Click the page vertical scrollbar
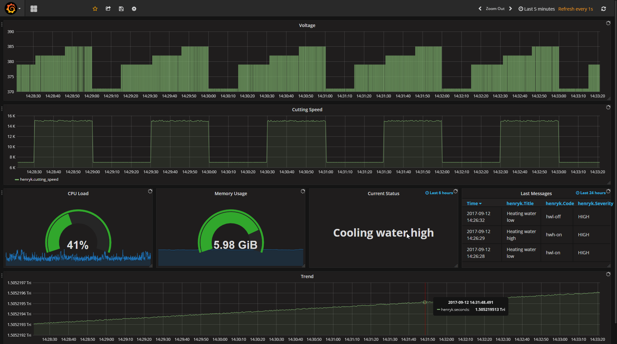Image resolution: width=617 pixels, height=344 pixels. [615, 161]
